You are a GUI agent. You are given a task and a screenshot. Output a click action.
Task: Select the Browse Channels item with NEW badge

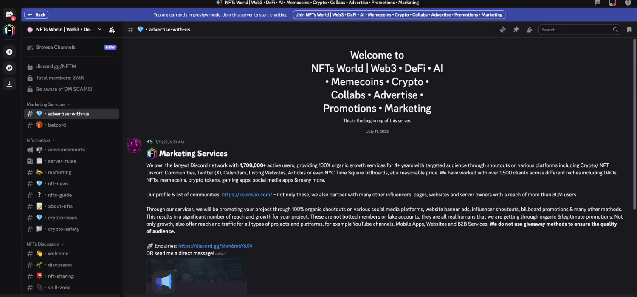(56, 47)
